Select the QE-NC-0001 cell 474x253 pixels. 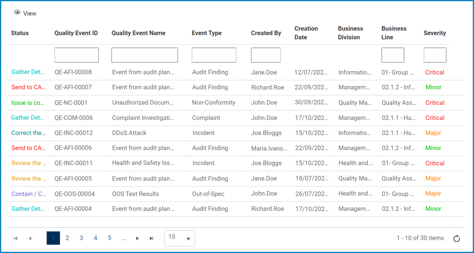tap(71, 102)
